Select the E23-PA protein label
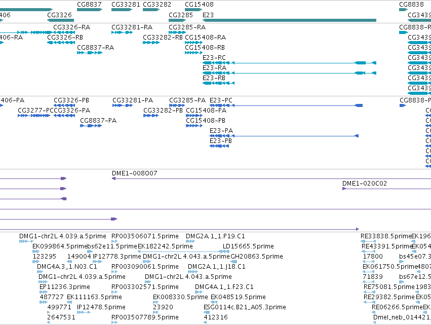 pyautogui.click(x=221, y=131)
